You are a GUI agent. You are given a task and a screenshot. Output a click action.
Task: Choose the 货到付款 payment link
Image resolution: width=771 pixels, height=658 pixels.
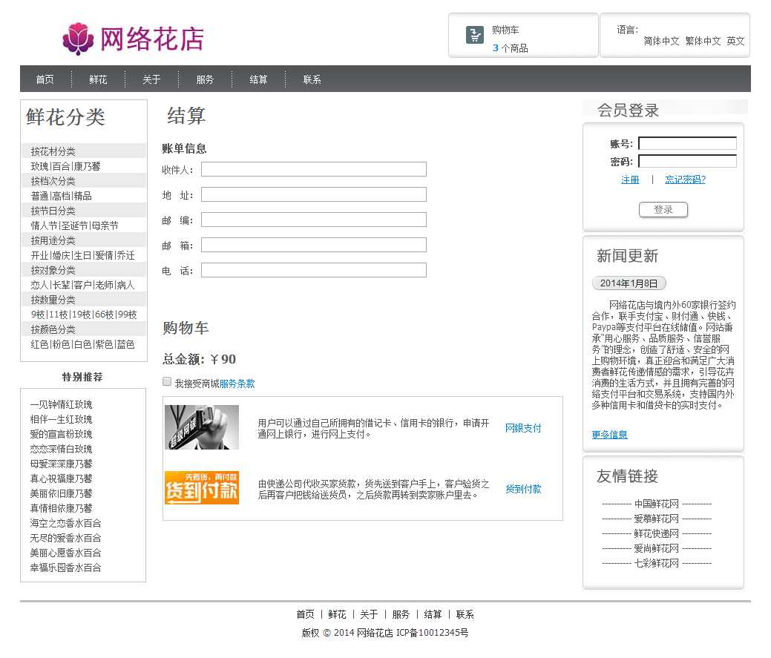523,489
